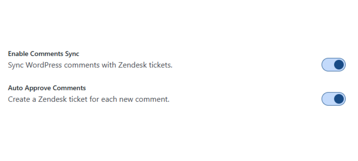Click the 'Create a Zendesk ticket' description text

click(89, 99)
